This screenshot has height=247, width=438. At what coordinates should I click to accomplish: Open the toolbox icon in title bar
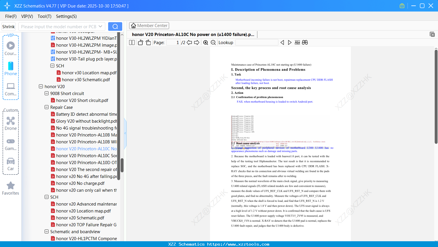tap(402, 6)
